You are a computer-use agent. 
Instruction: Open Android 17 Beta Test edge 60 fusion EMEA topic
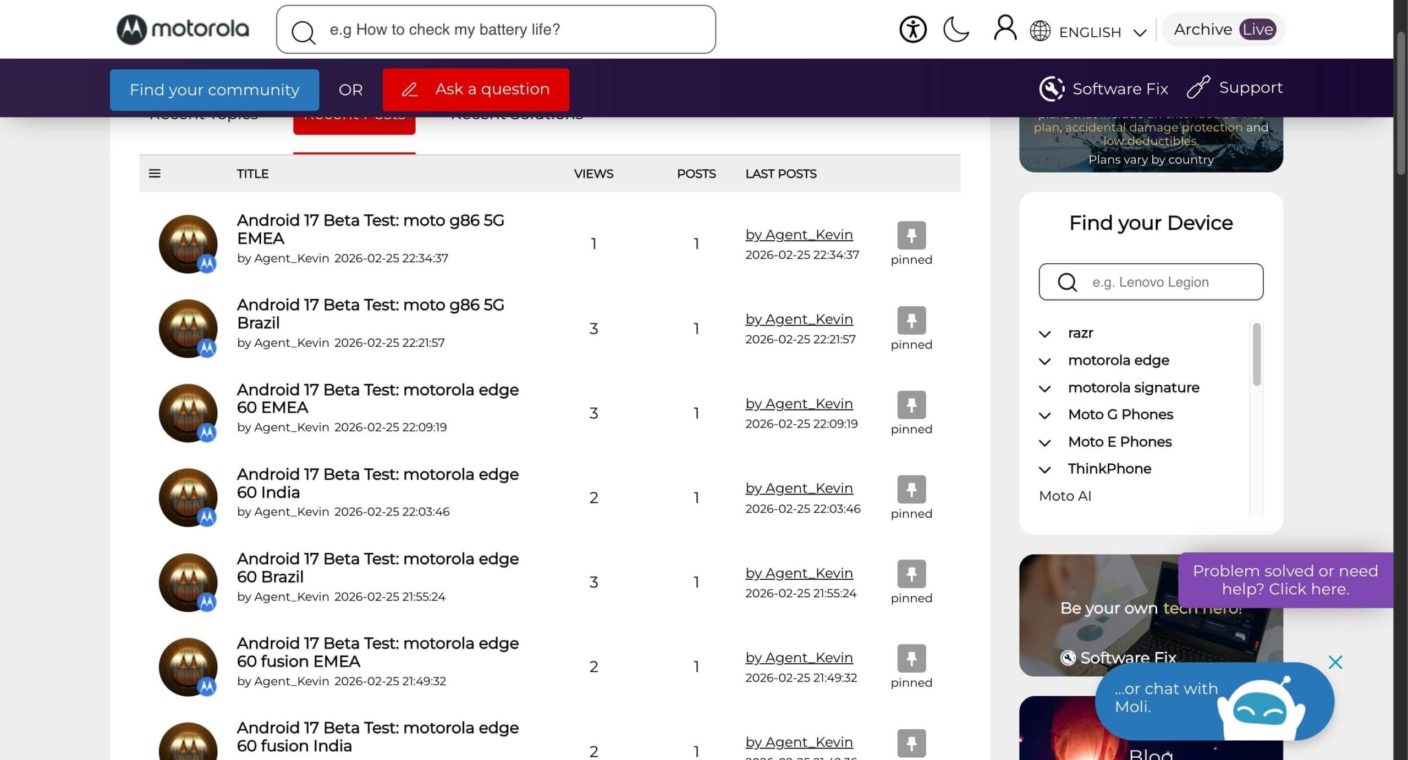378,652
